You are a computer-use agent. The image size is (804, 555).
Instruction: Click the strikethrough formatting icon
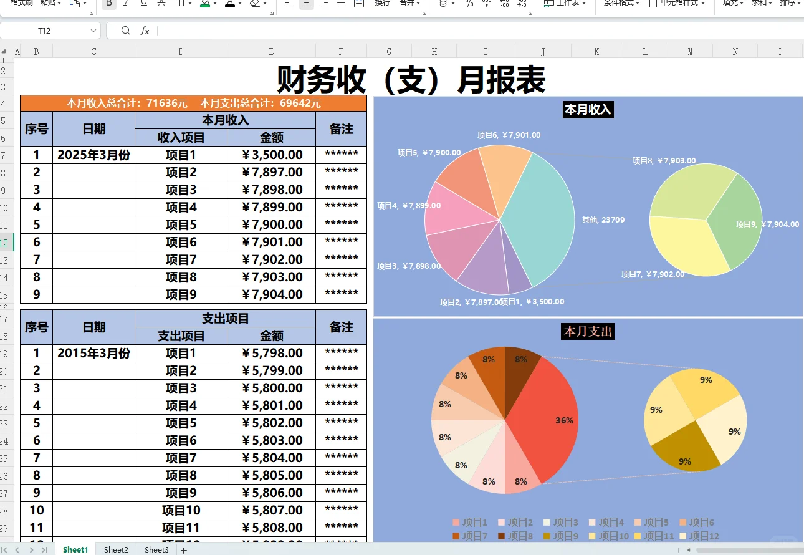[x=160, y=3]
